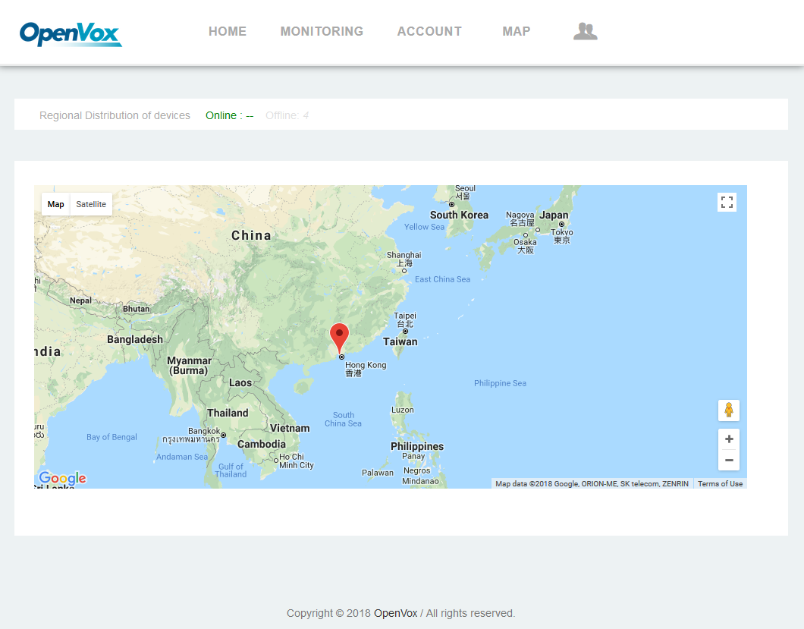Follow the OpenVox footer link
Screen dimensions: 804x629
tap(395, 613)
